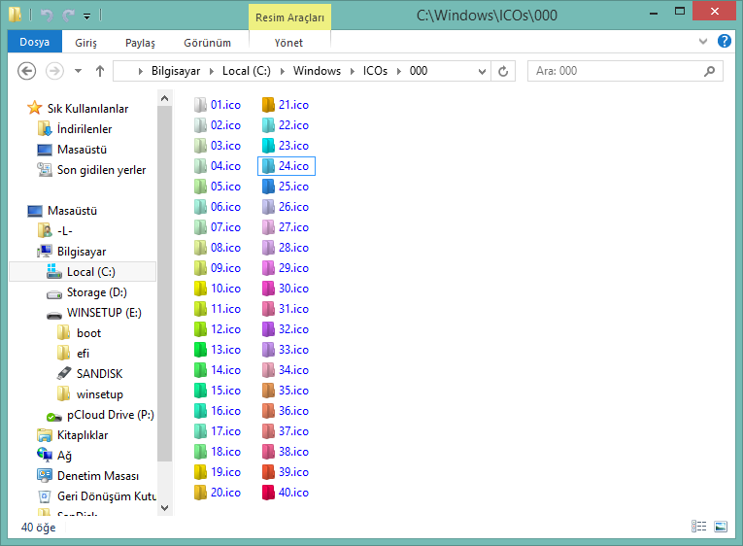
Task: Select the yellow 10.ico folder icon
Action: coord(200,289)
